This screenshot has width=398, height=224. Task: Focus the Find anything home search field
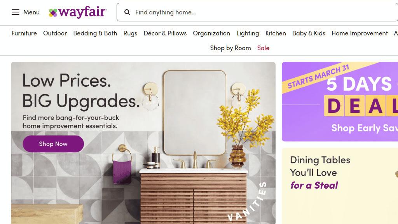click(x=257, y=12)
